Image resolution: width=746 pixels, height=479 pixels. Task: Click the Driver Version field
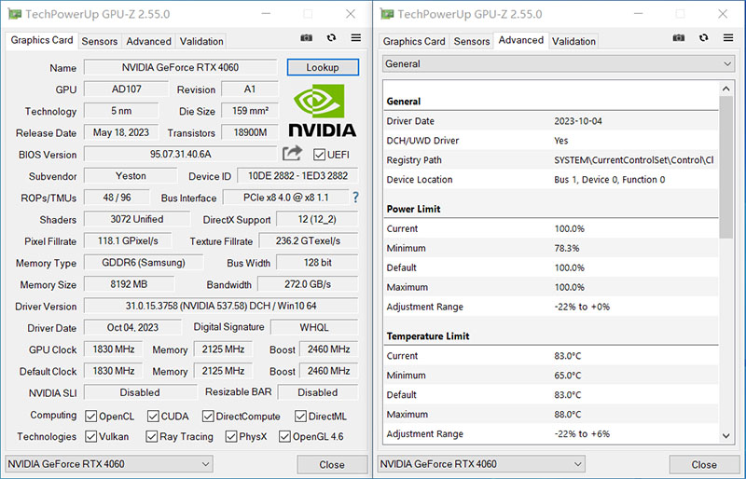(221, 306)
